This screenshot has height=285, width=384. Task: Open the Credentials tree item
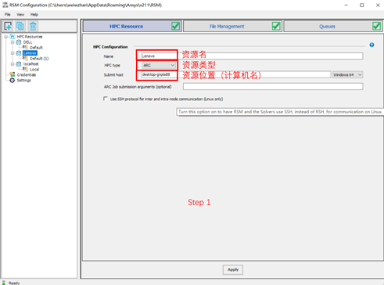coord(27,75)
